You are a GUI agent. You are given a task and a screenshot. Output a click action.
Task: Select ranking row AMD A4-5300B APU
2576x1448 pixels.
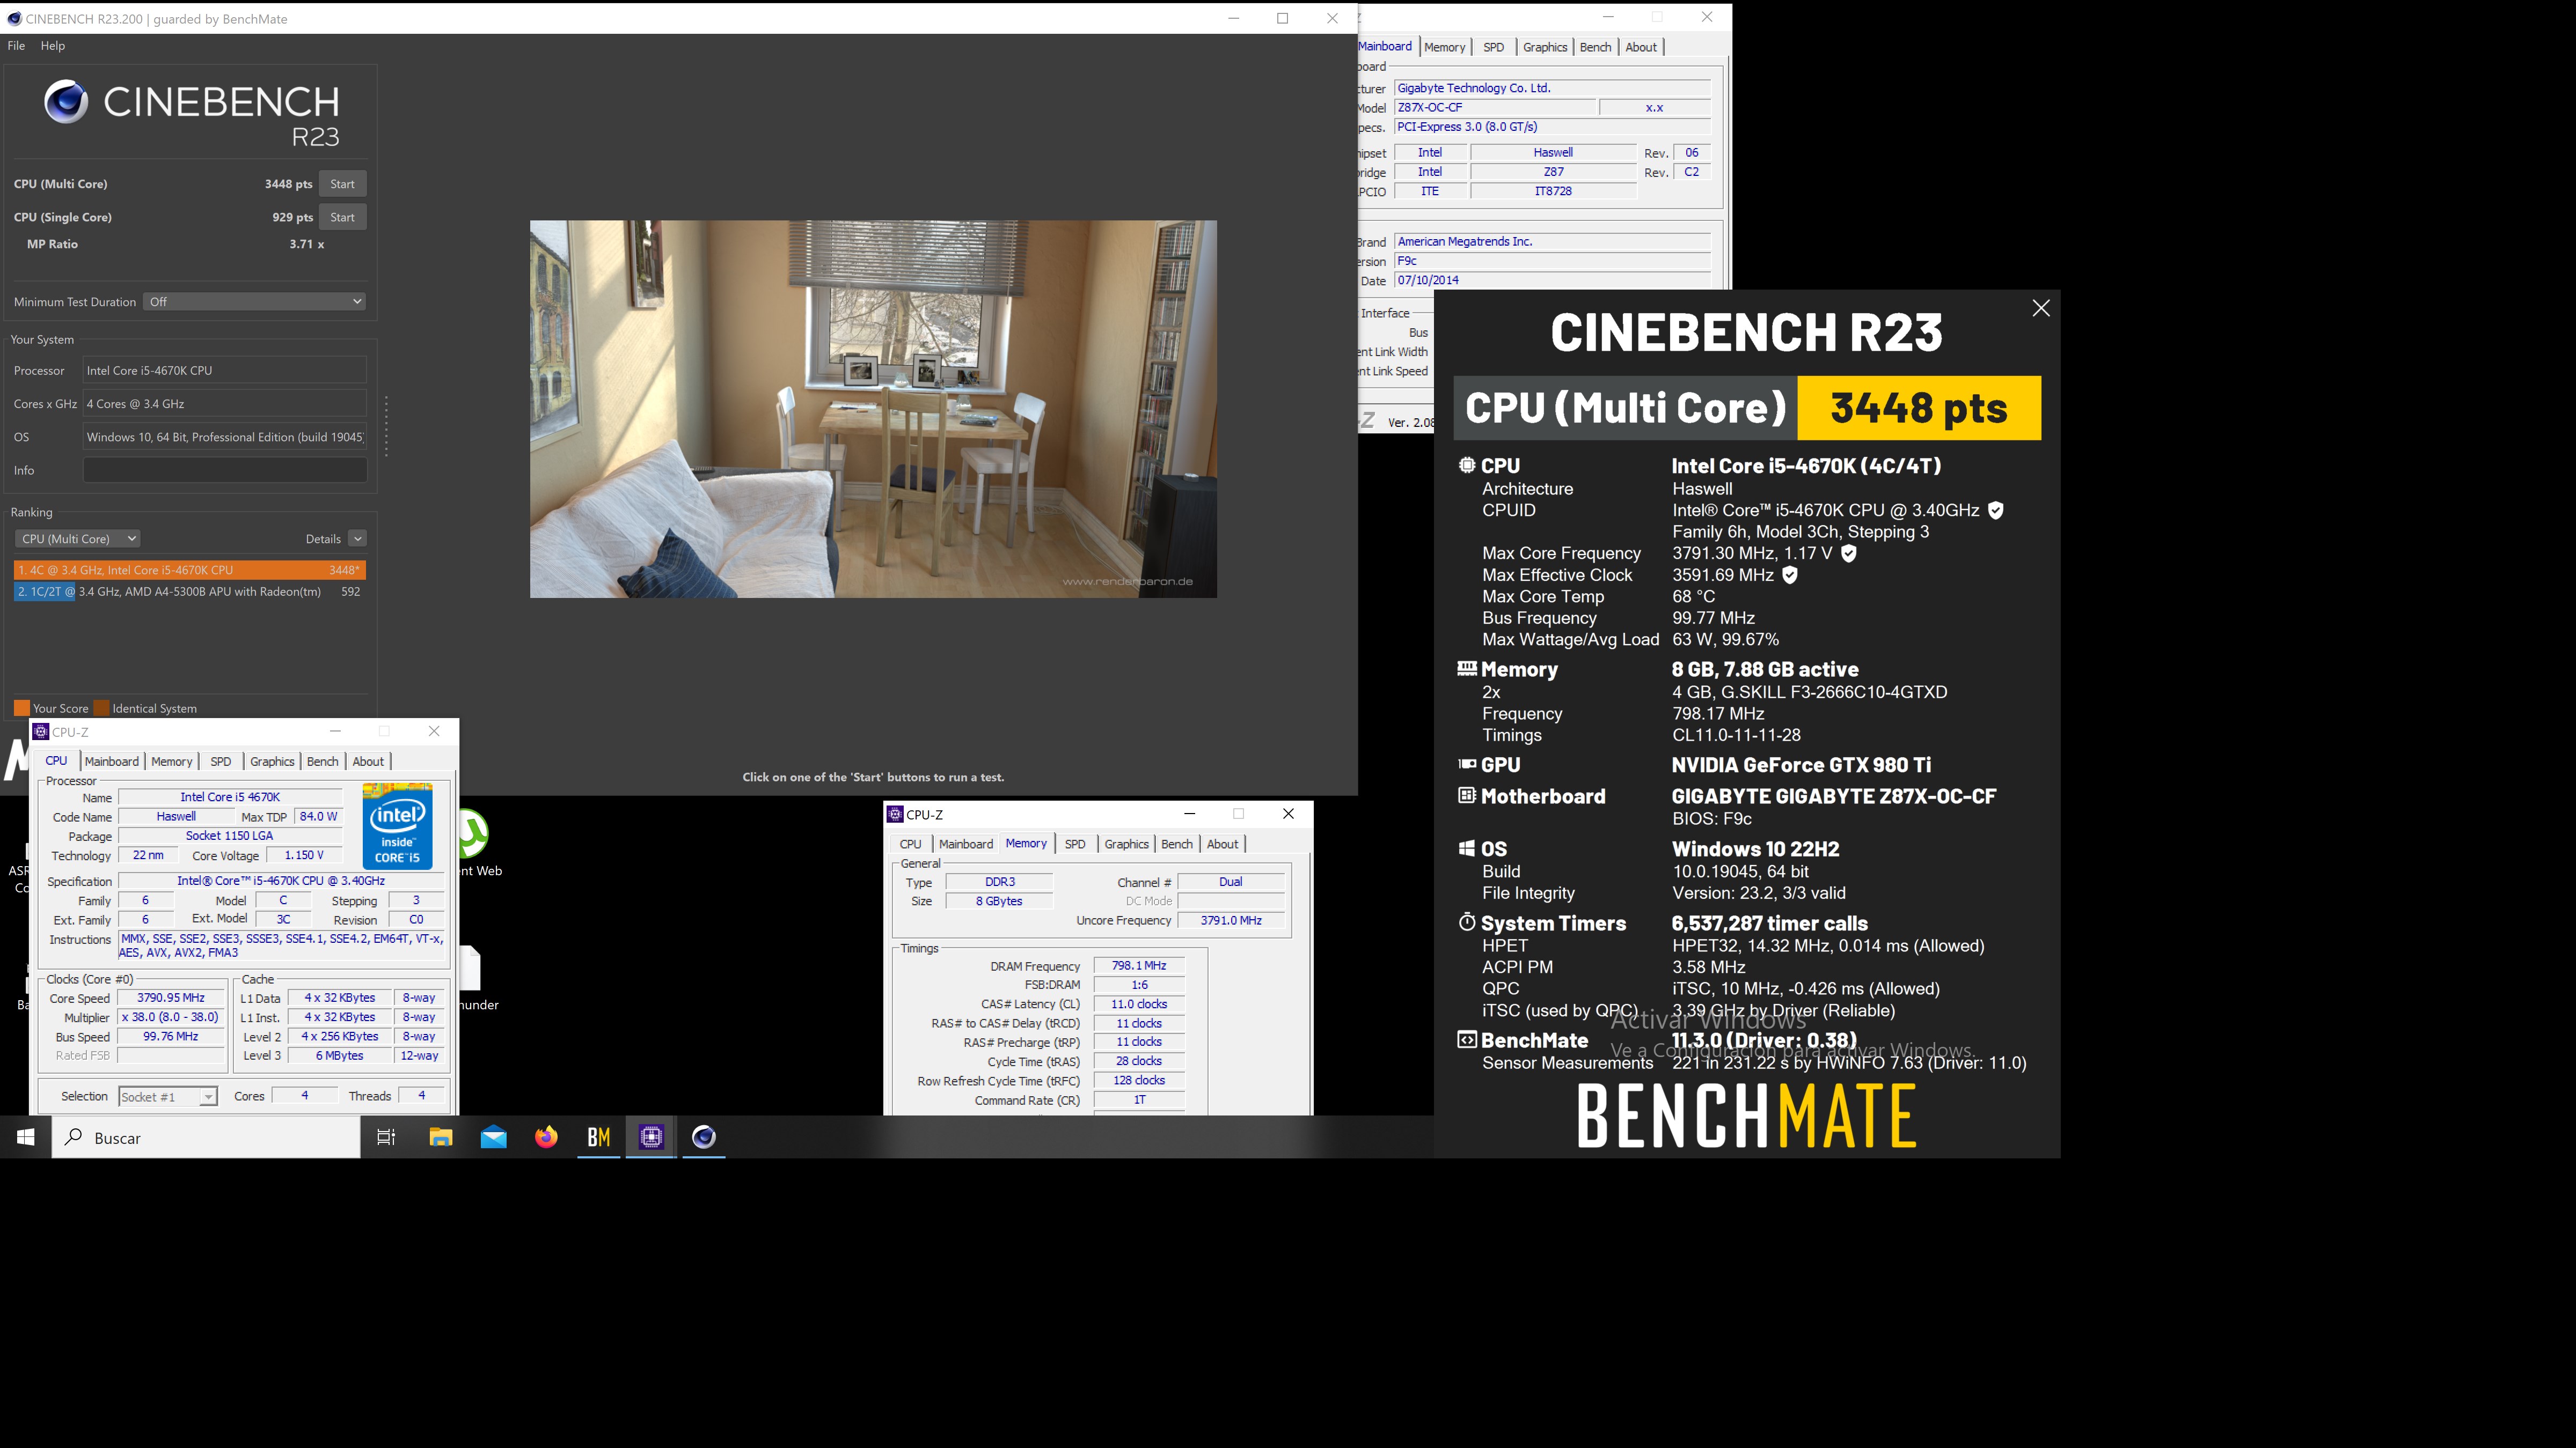(x=189, y=592)
